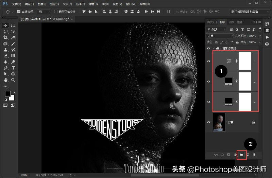Switch to the 历史记录 panel tab
Screen dimensions: 272x178
tap(212, 22)
